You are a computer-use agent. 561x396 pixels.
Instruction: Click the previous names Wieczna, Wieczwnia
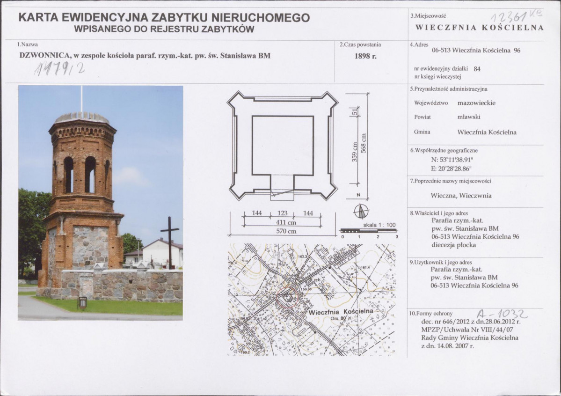click(461, 196)
